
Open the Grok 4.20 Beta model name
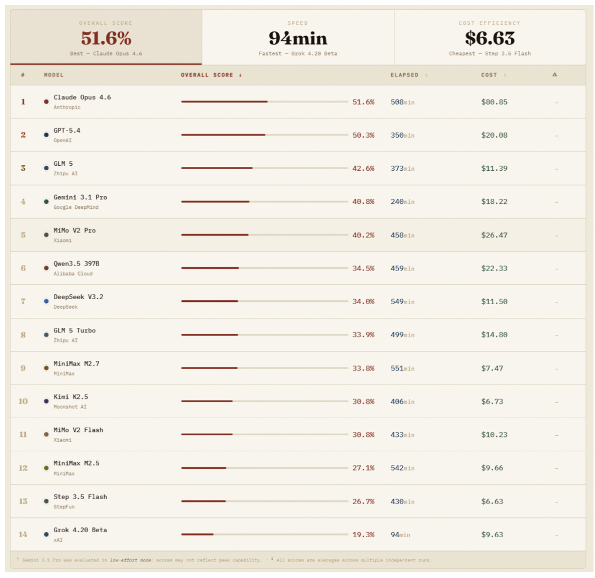(x=80, y=530)
